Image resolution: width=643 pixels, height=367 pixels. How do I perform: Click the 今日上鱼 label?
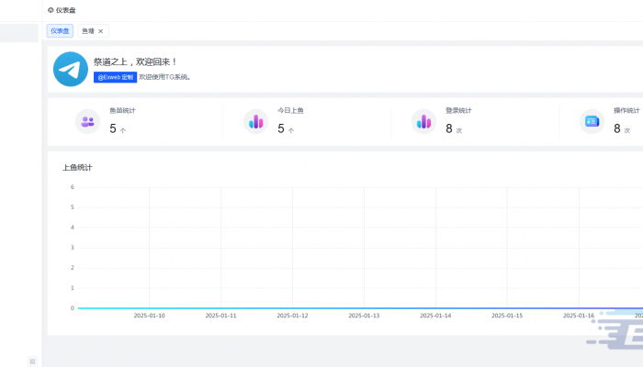tap(291, 111)
